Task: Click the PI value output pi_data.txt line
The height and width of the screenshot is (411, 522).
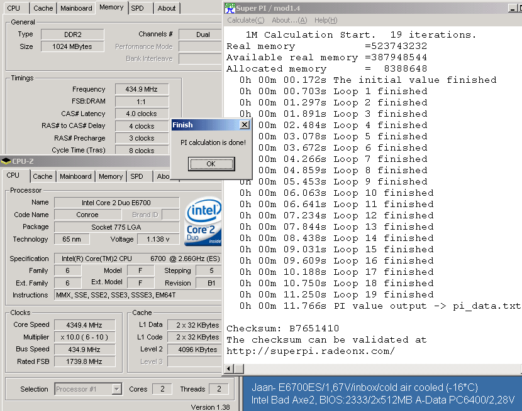Action: (380, 306)
